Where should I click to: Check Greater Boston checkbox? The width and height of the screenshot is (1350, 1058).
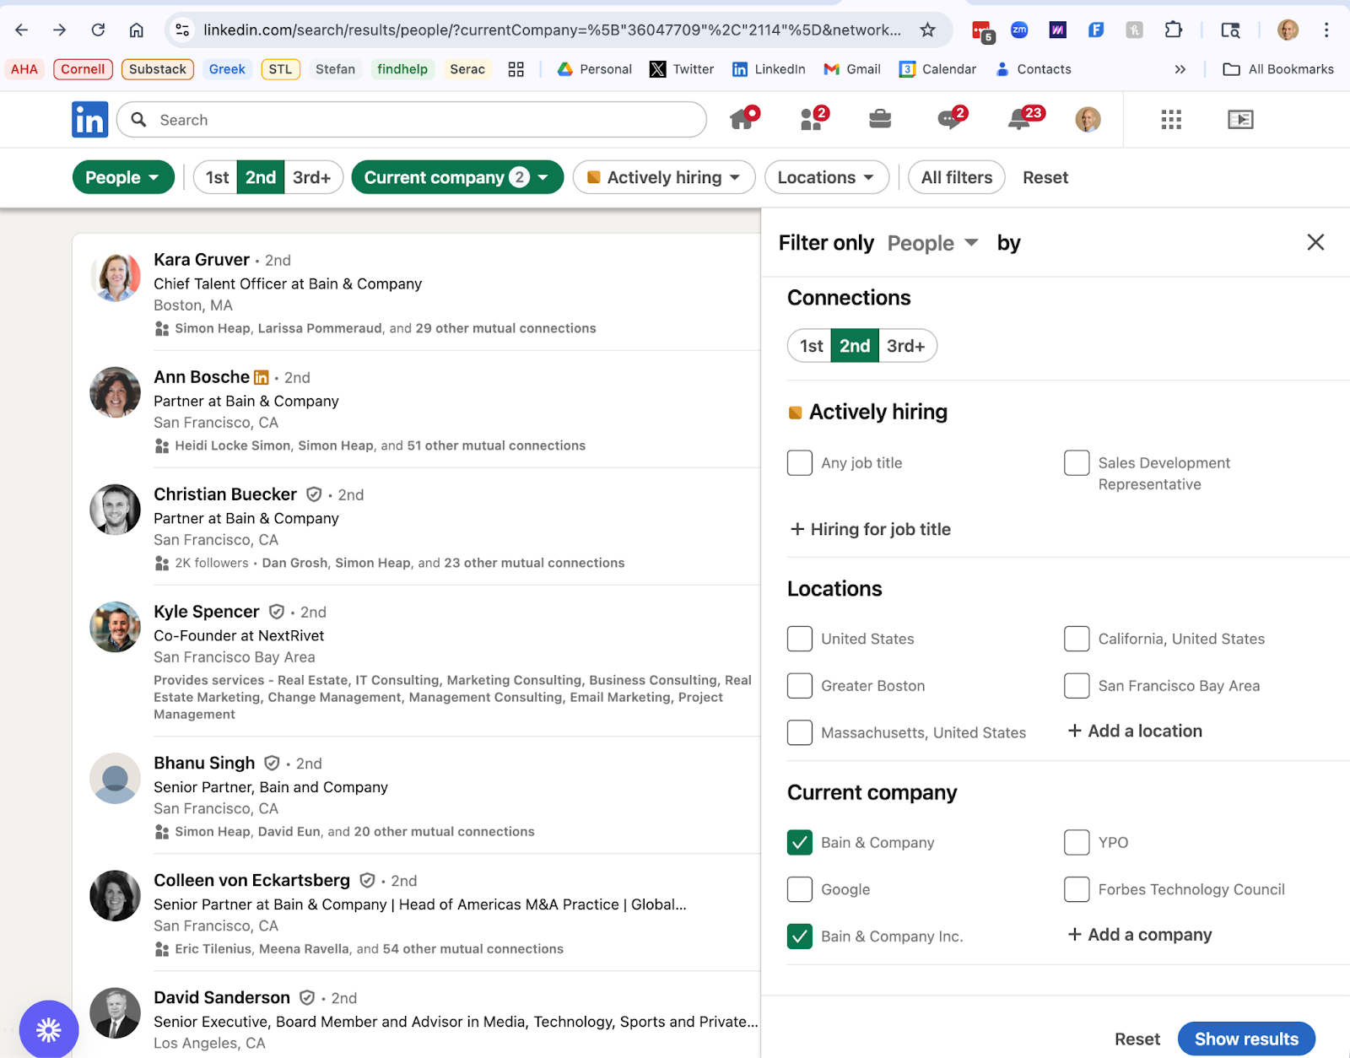point(799,686)
